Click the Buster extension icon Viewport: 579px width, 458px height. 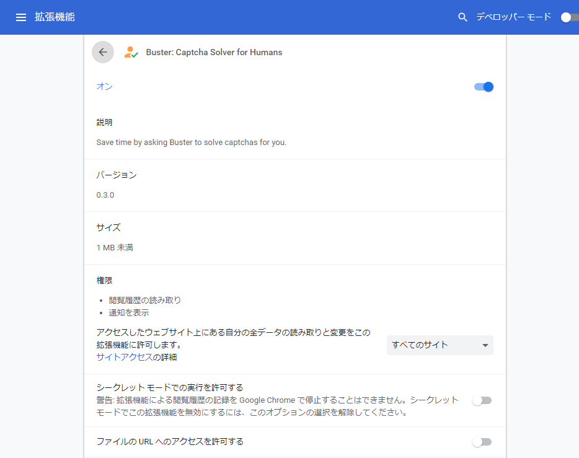click(x=131, y=52)
